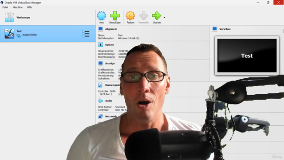Click the Test preview thumbnail
The width and height of the screenshot is (284, 160).
coord(247,56)
